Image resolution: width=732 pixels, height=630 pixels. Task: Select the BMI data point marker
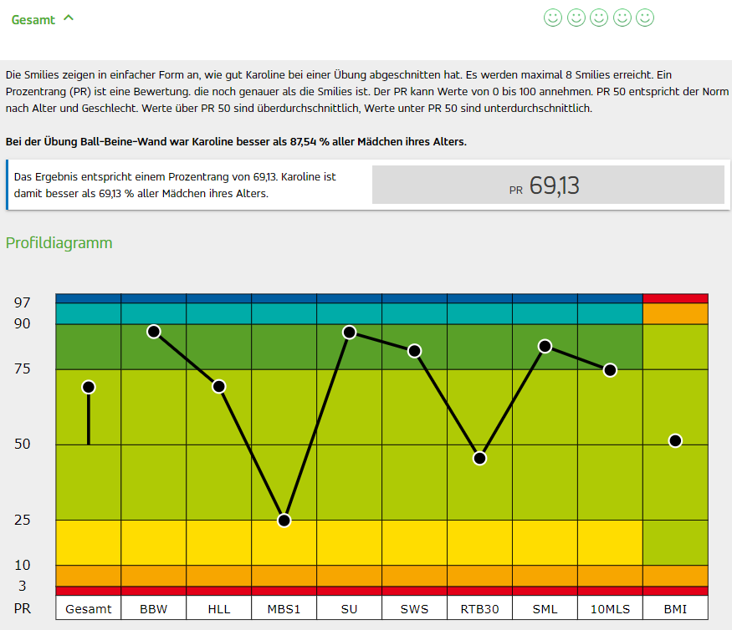tap(676, 440)
